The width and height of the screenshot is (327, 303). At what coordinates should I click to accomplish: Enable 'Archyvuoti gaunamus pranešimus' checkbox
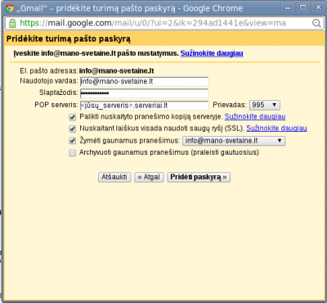coord(73,153)
